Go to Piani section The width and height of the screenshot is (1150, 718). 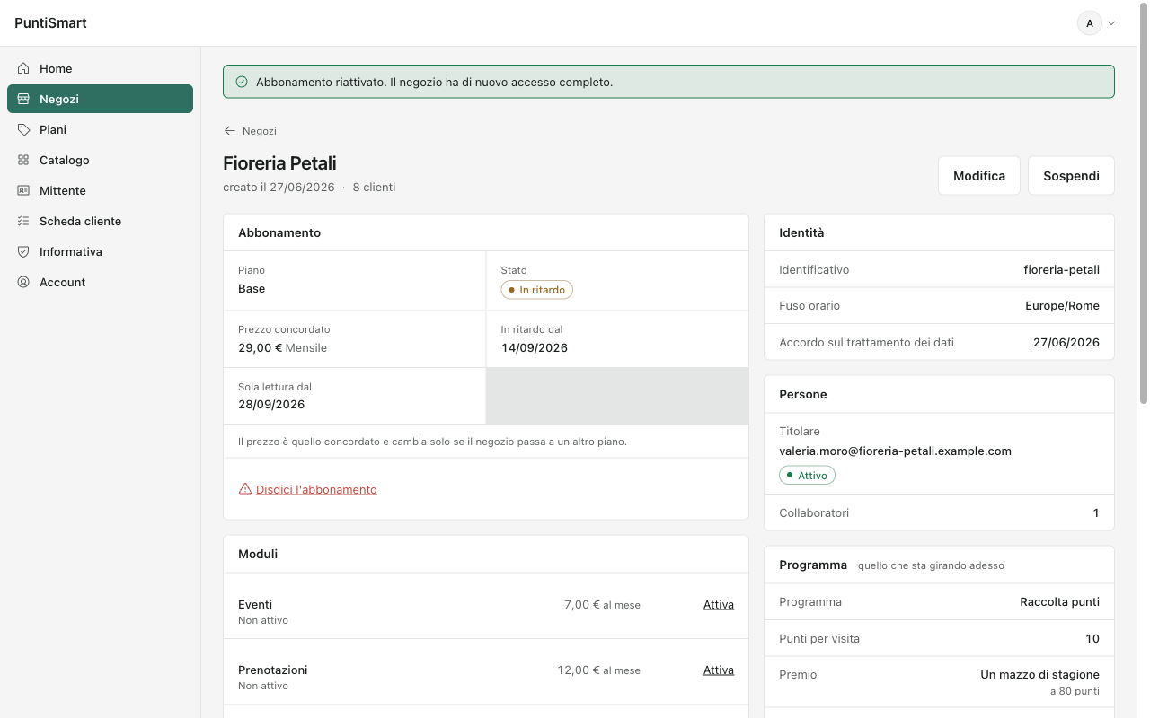100,129
